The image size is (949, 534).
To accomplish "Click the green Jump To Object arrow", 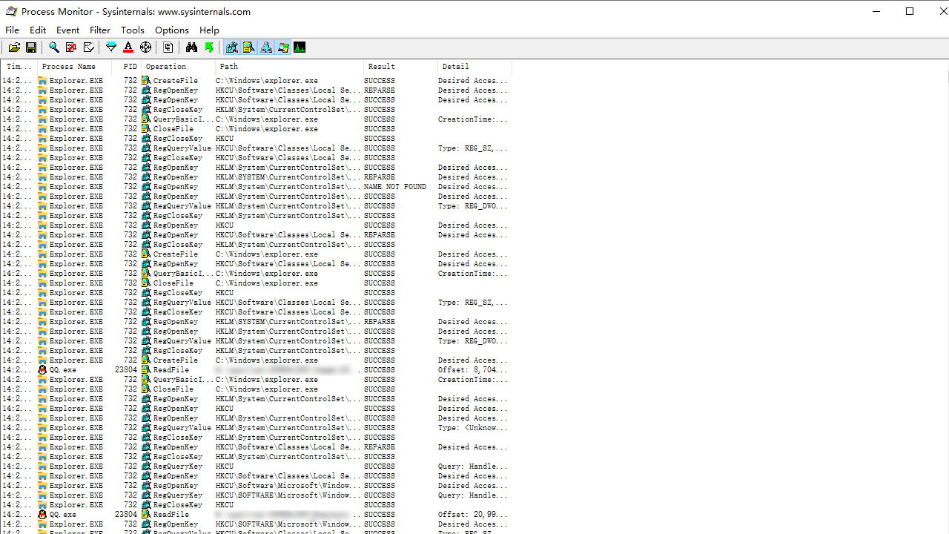I will pyautogui.click(x=209, y=47).
